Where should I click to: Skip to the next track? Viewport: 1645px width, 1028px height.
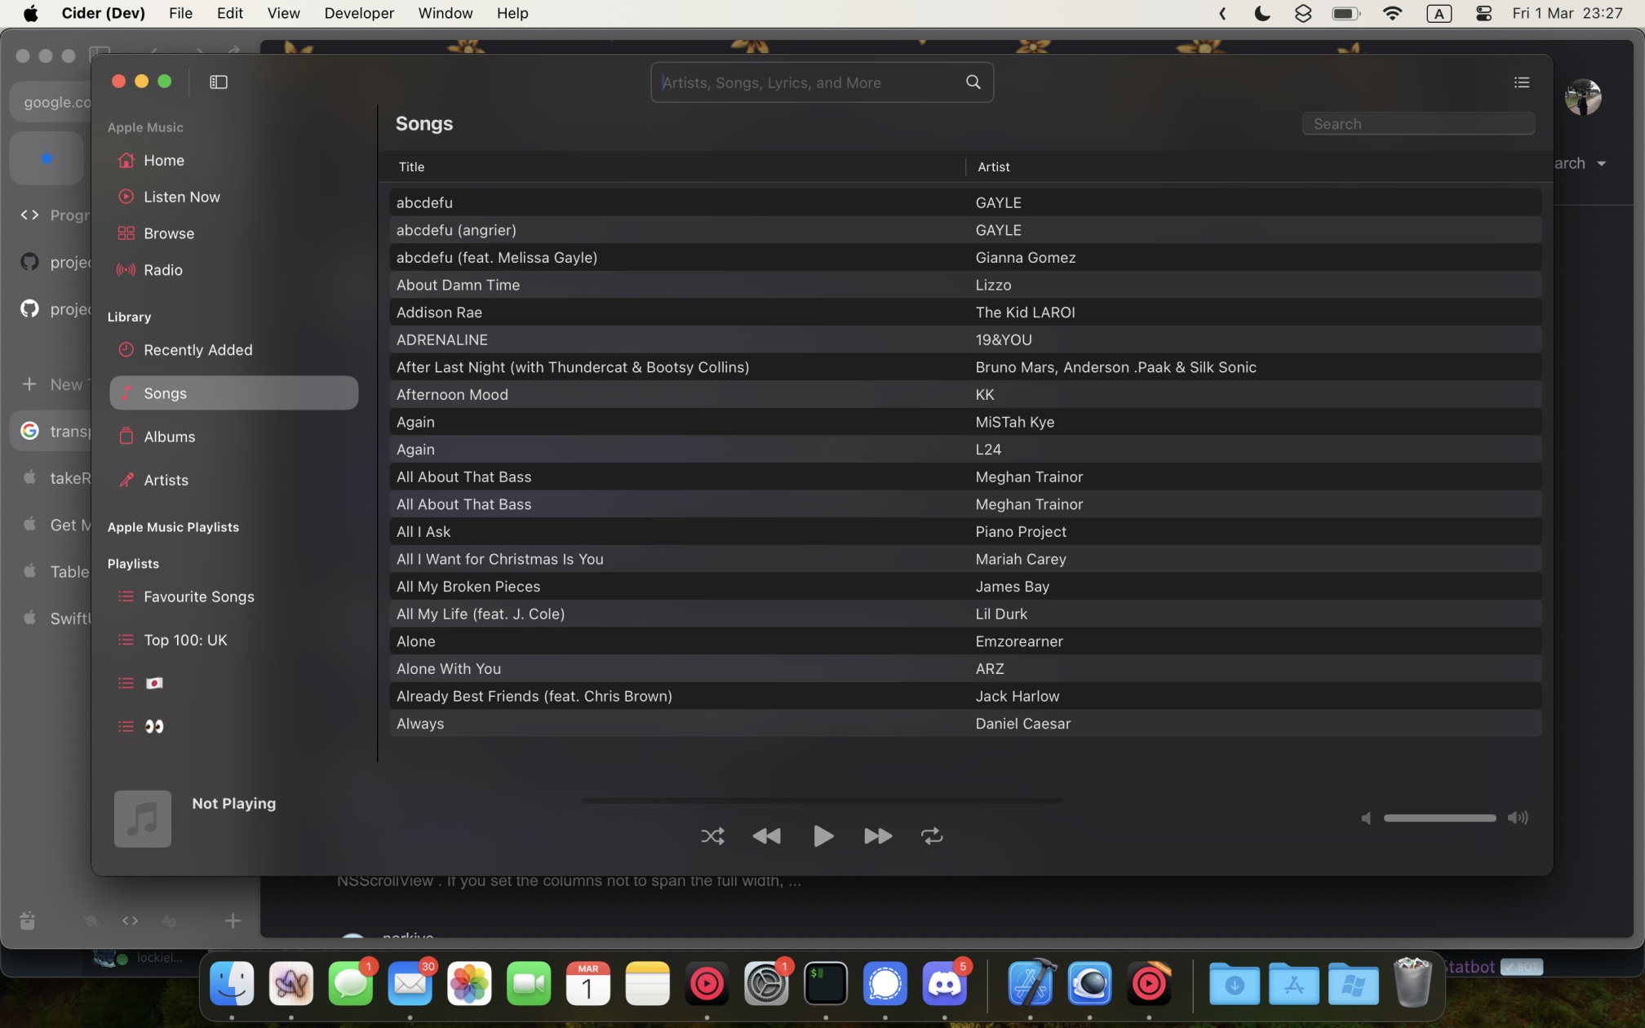click(878, 836)
